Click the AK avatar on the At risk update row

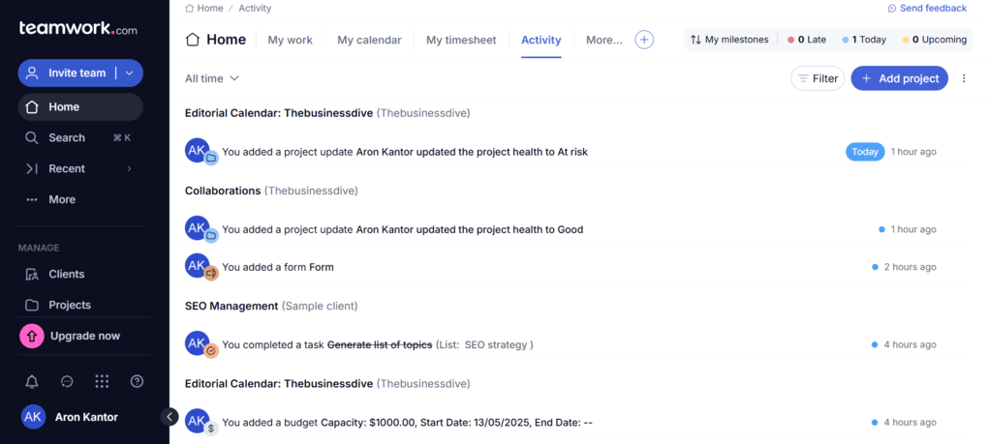198,150
